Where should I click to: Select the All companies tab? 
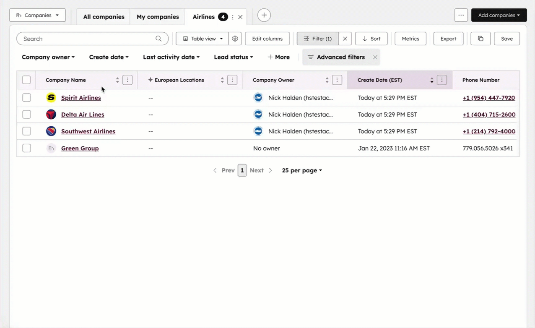[104, 17]
